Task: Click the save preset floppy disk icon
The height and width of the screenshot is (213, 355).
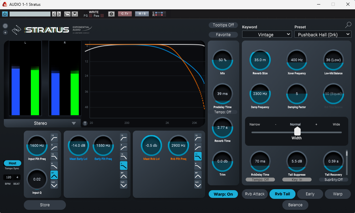Action: pyautogui.click(x=75, y=14)
